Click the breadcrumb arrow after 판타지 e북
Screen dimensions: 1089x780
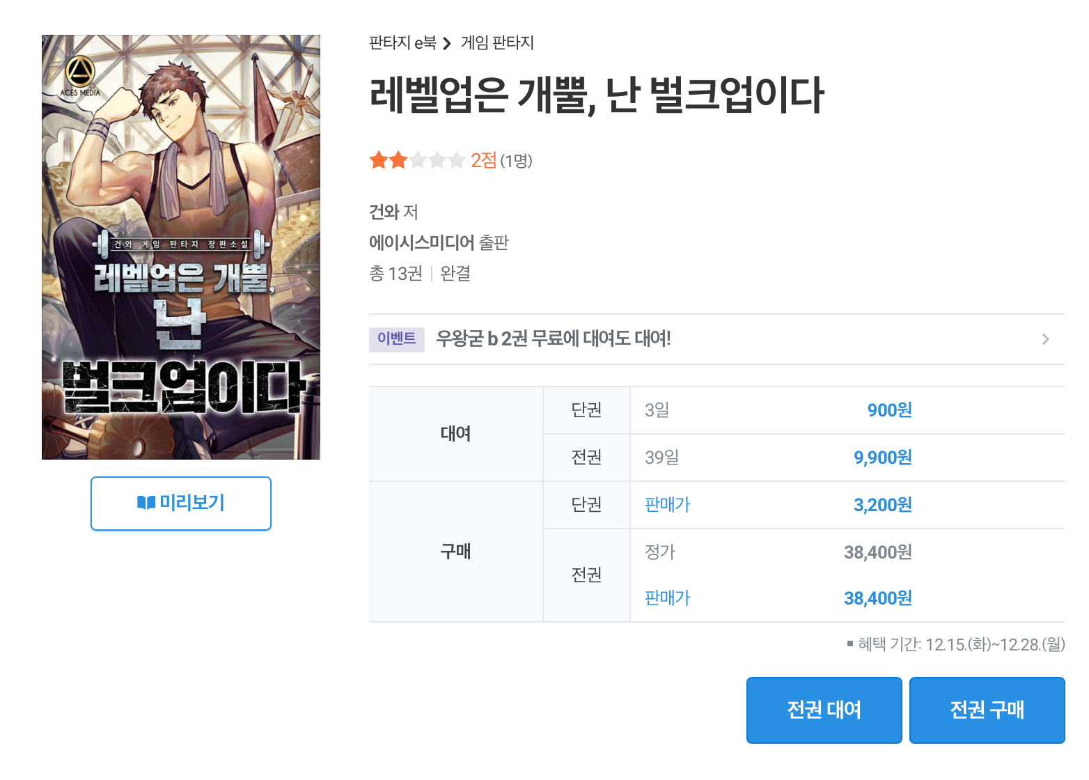(447, 44)
